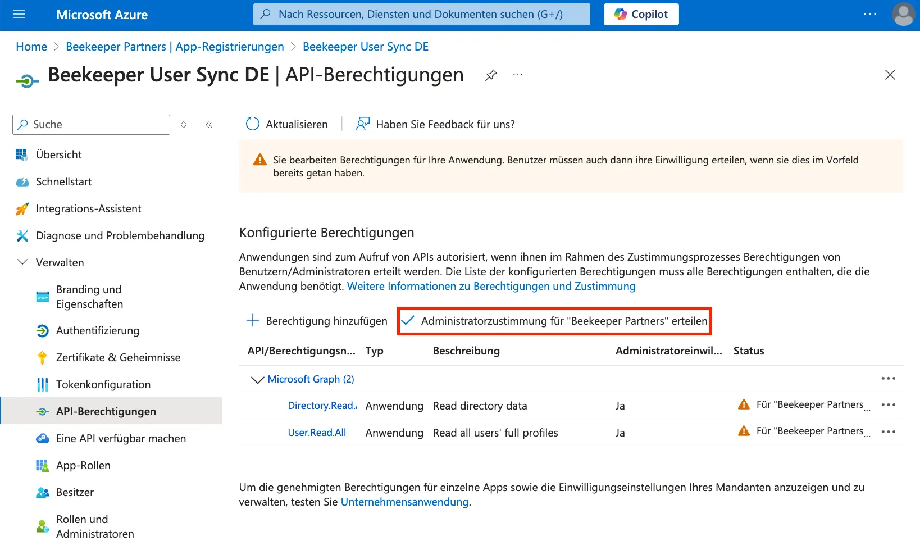Image resolution: width=920 pixels, height=541 pixels.
Task: Open User.Read.All row more options
Action: point(888,432)
